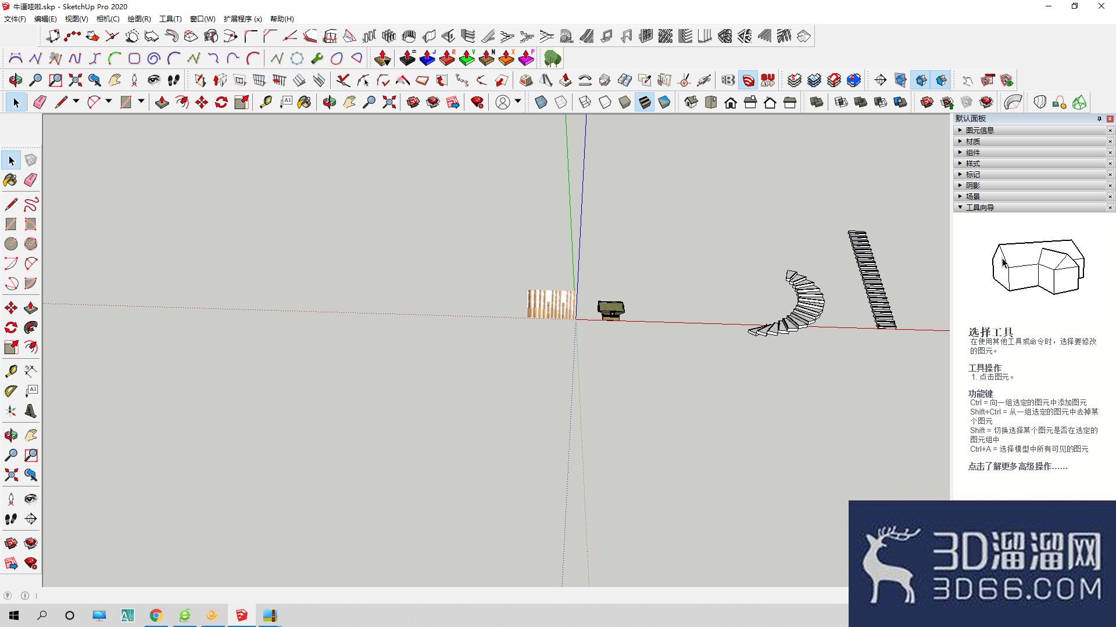1116x627 pixels.
Task: Pick the Tape Measure tool in left toolbar
Action: (10, 371)
